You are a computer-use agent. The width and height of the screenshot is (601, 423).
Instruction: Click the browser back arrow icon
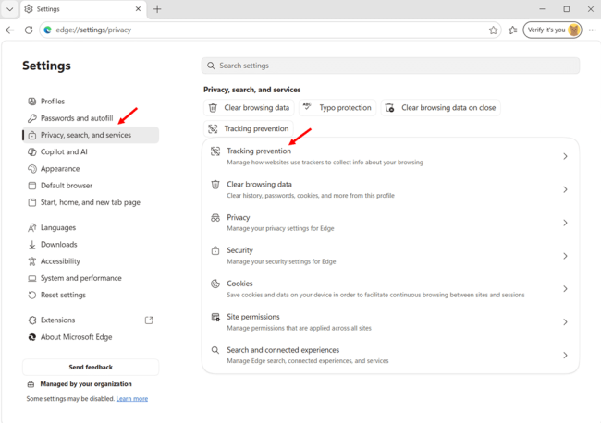tap(10, 30)
